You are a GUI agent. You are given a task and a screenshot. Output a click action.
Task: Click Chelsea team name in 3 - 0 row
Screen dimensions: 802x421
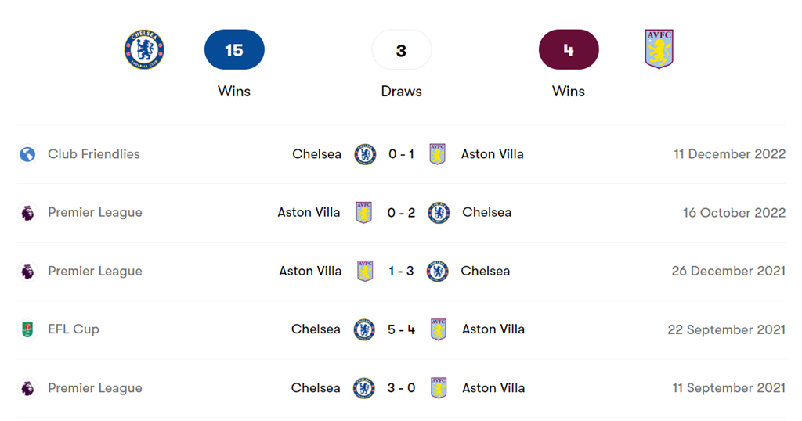coord(316,388)
